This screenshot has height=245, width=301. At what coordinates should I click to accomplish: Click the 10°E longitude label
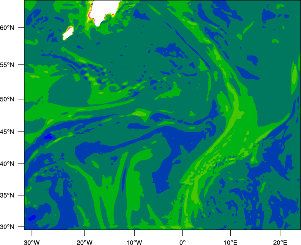tap(230, 242)
